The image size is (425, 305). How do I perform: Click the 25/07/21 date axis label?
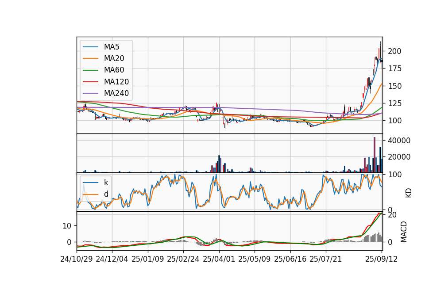pos(326,259)
